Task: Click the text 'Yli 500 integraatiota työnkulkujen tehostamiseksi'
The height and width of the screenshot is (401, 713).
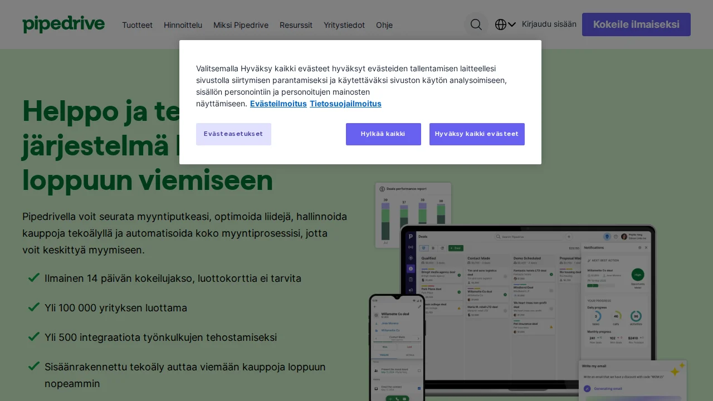Action: pyautogui.click(x=160, y=338)
